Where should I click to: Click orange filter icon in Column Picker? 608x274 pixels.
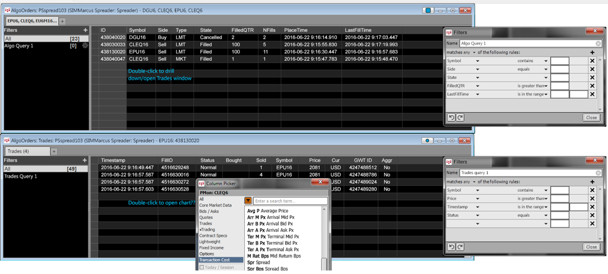coord(248,200)
